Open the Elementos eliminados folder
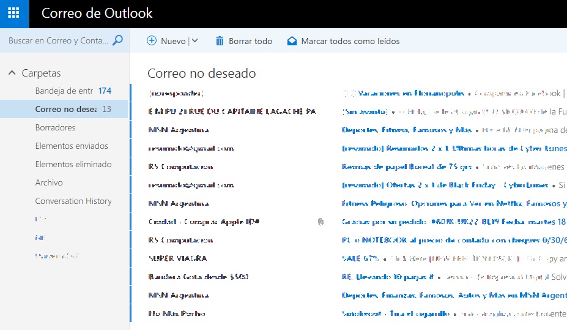This screenshot has height=330, width=567. [73, 164]
